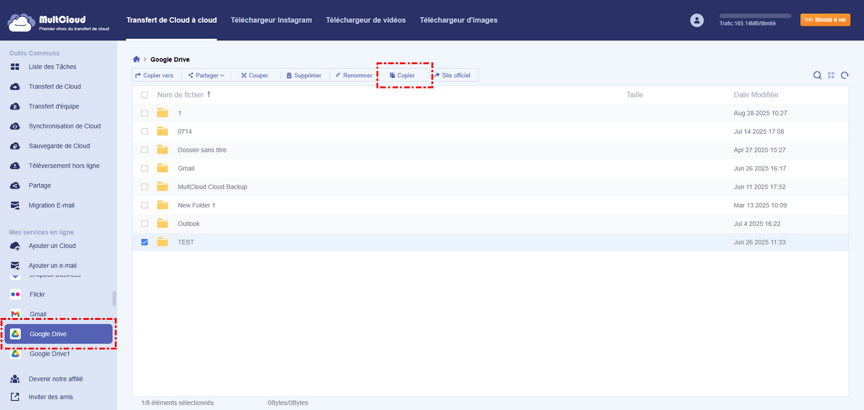Check the box for Dossier sans titre
Viewport: 864px width, 410px height.
tap(144, 150)
